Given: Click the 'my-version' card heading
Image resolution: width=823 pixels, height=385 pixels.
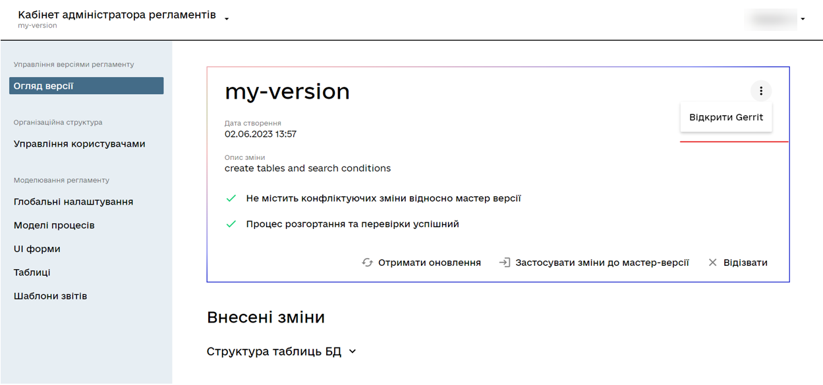Looking at the screenshot, I should [x=287, y=91].
